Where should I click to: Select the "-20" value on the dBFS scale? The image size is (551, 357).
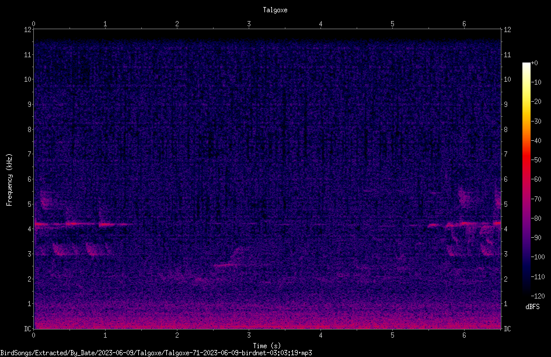[x=536, y=102]
